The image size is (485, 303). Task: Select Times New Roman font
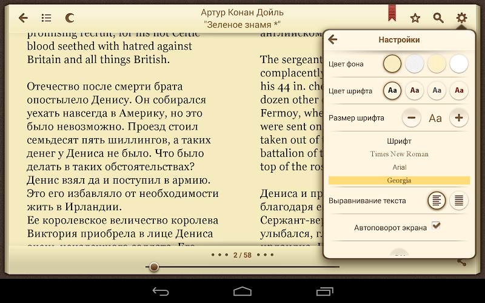click(400, 154)
